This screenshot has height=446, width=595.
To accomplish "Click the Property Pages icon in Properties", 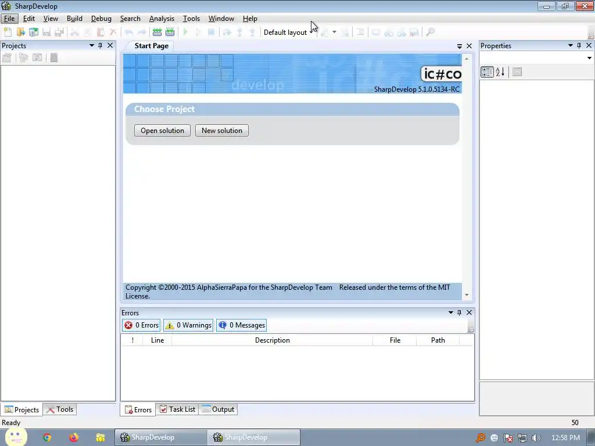I will 517,71.
